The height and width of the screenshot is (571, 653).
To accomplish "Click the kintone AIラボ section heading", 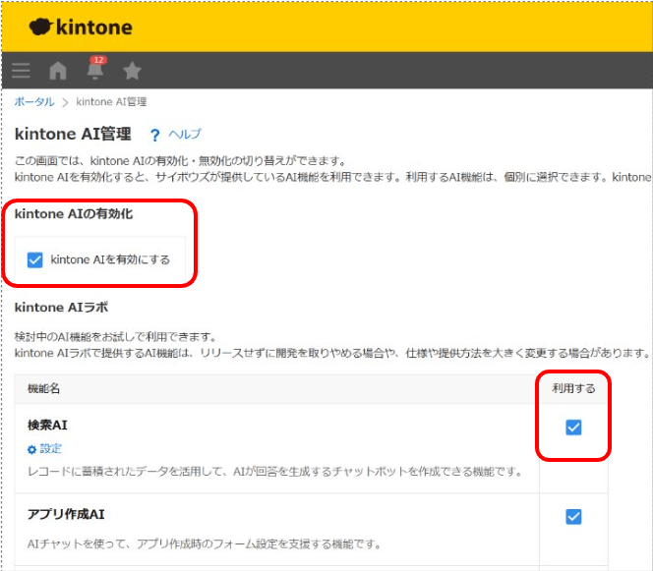I will [x=61, y=308].
